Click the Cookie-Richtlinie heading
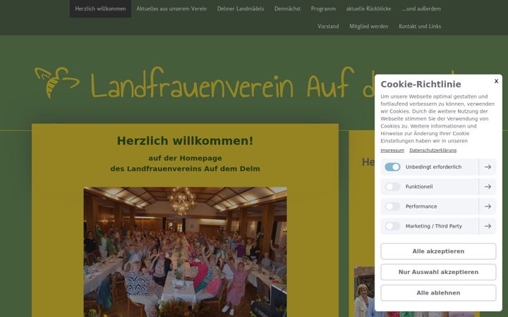 point(421,84)
